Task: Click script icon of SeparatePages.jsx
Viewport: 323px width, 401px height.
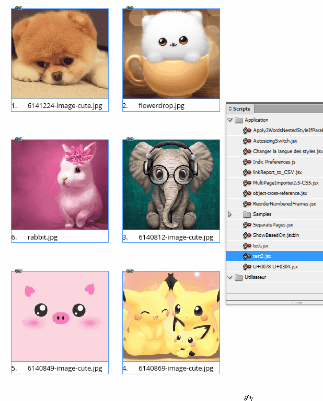Action: (247, 225)
